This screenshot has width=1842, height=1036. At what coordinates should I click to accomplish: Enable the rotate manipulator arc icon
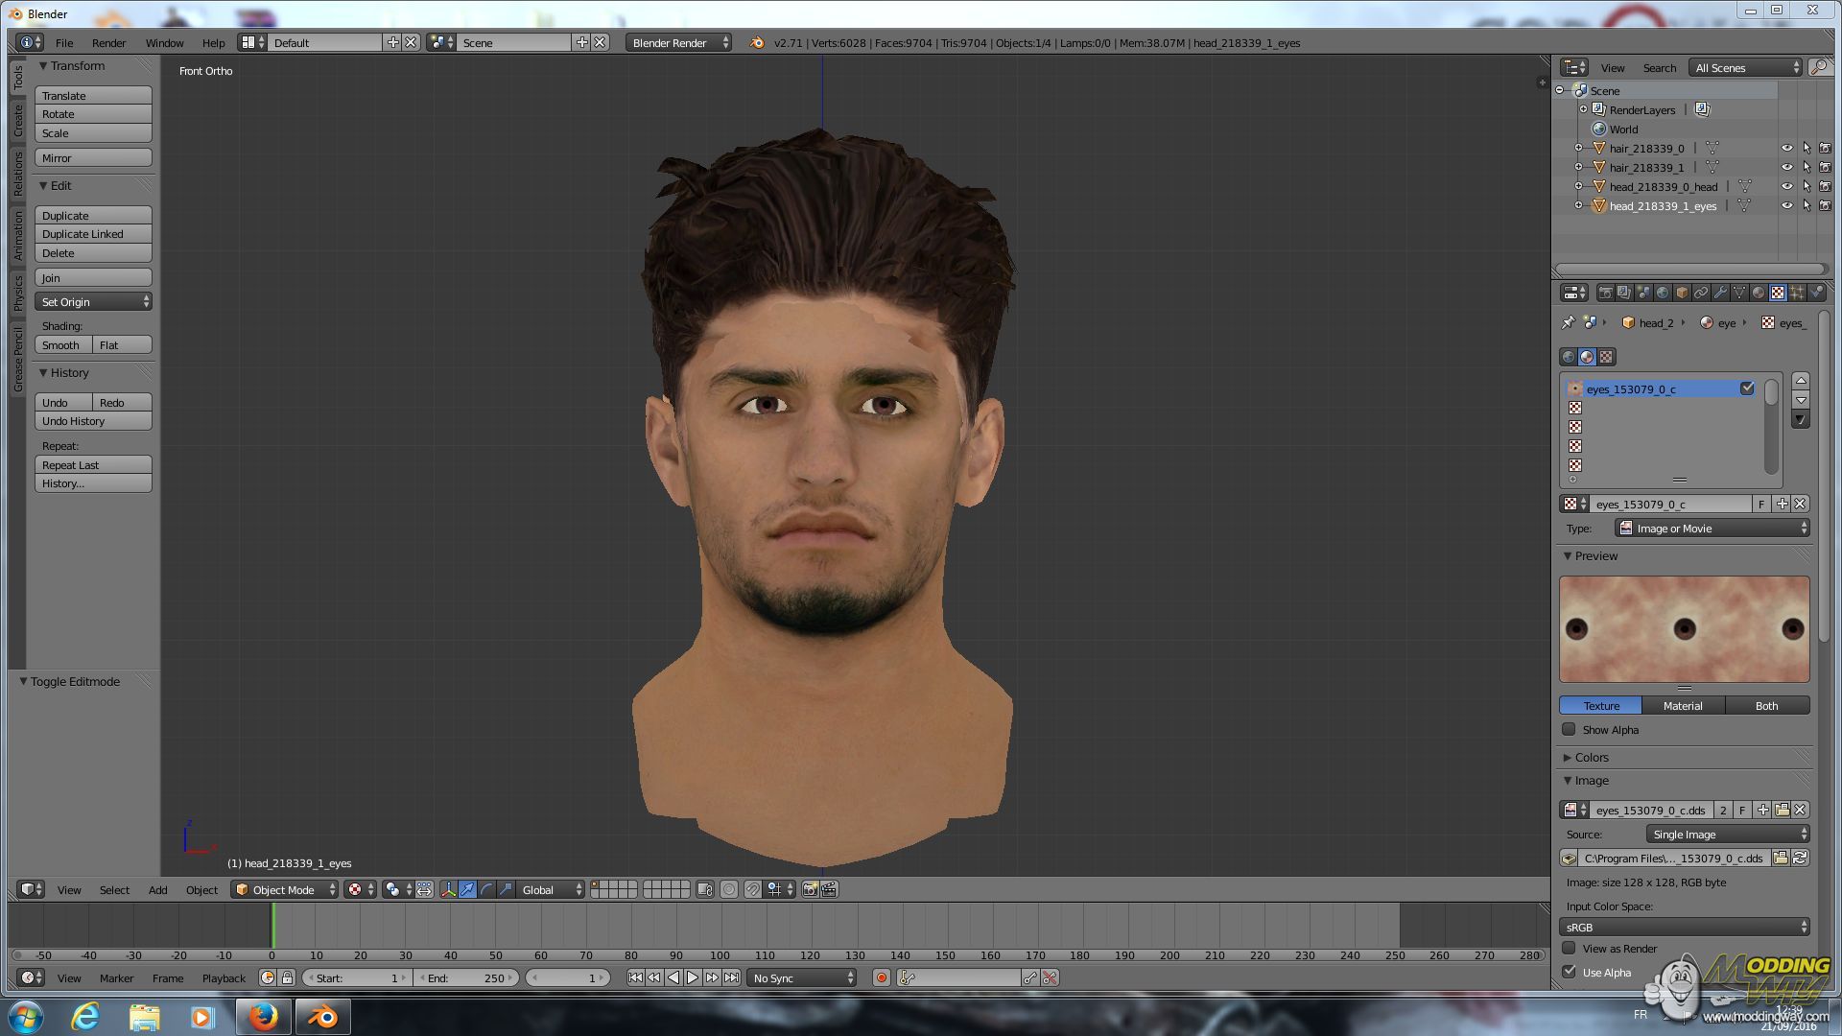coord(486,890)
